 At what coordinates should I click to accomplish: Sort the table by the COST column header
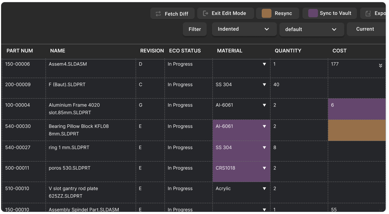[x=339, y=51]
